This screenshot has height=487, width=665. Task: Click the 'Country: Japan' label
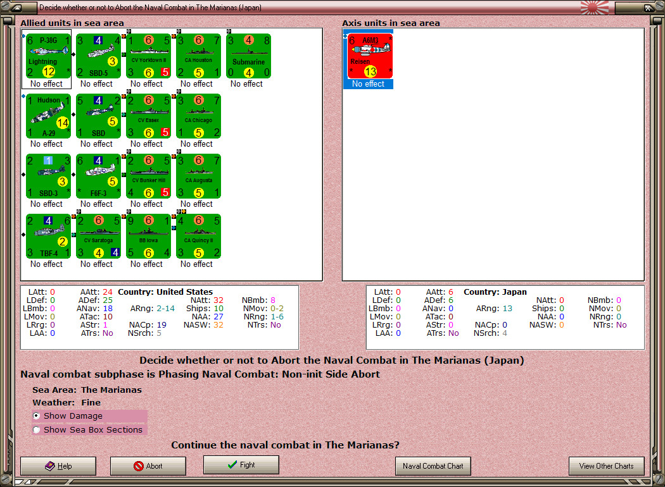(495, 292)
